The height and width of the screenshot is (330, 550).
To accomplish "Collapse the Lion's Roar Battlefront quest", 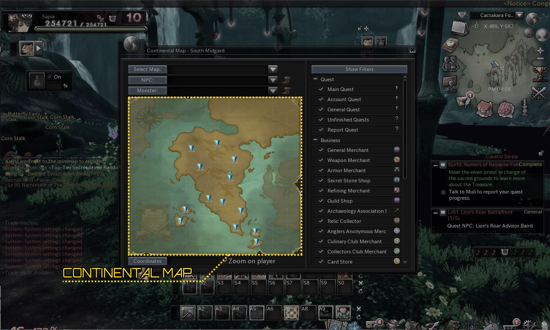I will [x=435, y=213].
